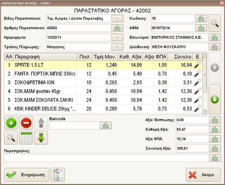Open keyboard for Αξία Έκπτωσης
This screenshot has height=185, width=225.
point(215,120)
